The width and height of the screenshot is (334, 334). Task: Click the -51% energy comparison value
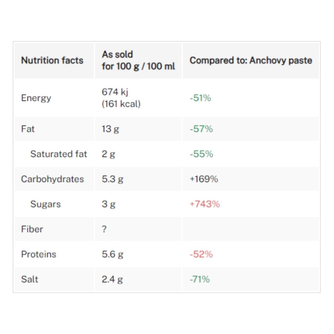click(x=200, y=98)
